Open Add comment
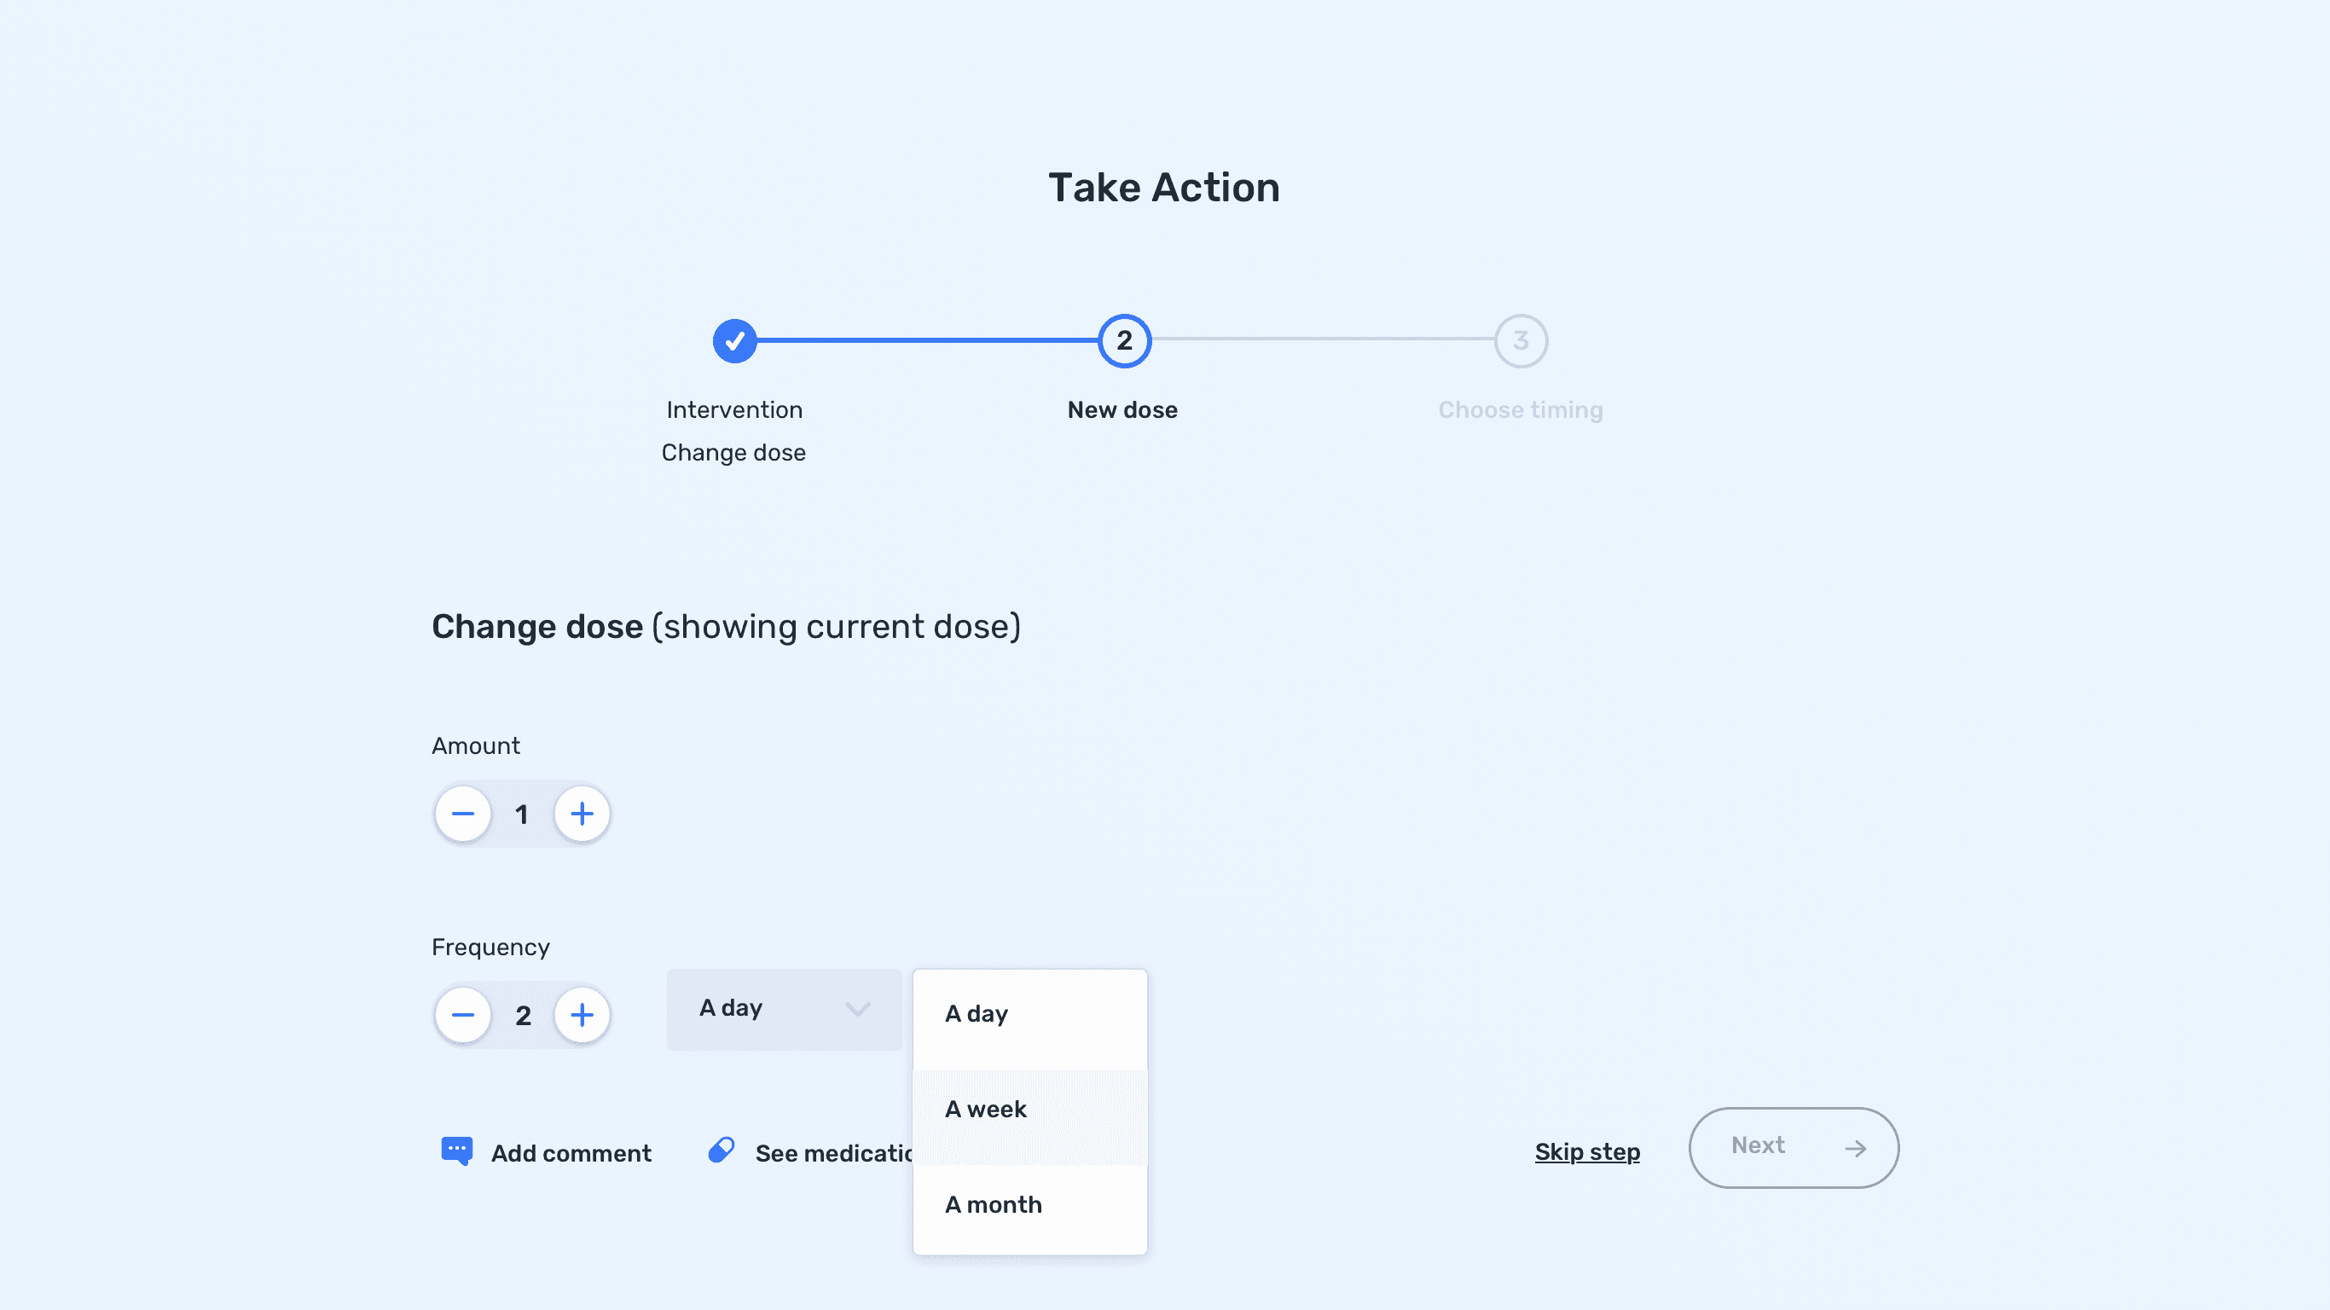2330x1310 pixels. pyautogui.click(x=571, y=1153)
